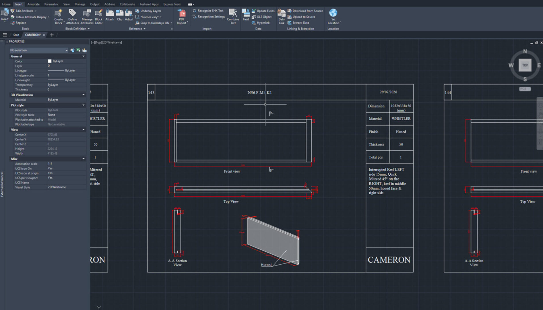543x310 pixels.
Task: Switch to the Home ribbon tab
Action: (6, 4)
